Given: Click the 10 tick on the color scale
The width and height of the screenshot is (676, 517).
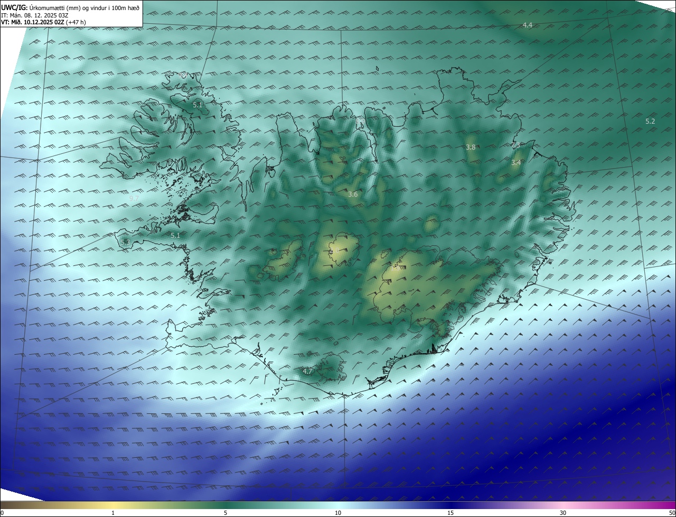Looking at the screenshot, I should point(338,513).
